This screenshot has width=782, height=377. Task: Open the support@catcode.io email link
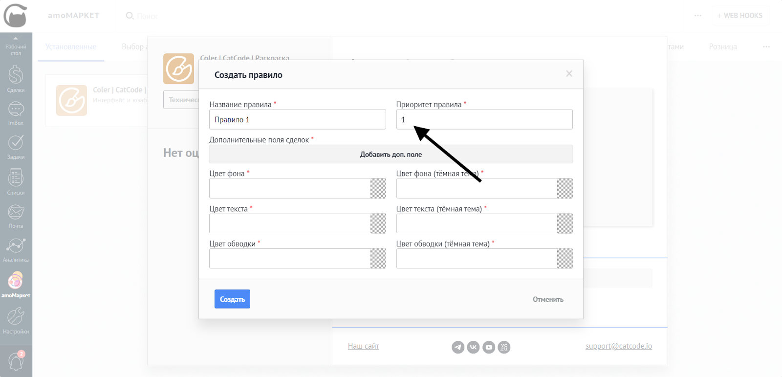618,346
